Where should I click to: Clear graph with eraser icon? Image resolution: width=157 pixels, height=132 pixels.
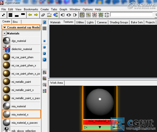tap(43, 15)
